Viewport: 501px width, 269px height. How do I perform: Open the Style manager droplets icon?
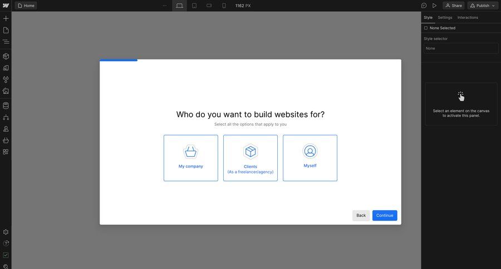point(6,79)
